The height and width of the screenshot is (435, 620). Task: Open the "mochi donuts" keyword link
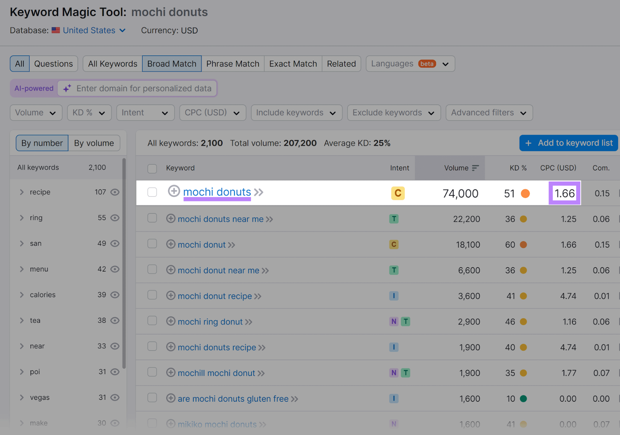217,192
